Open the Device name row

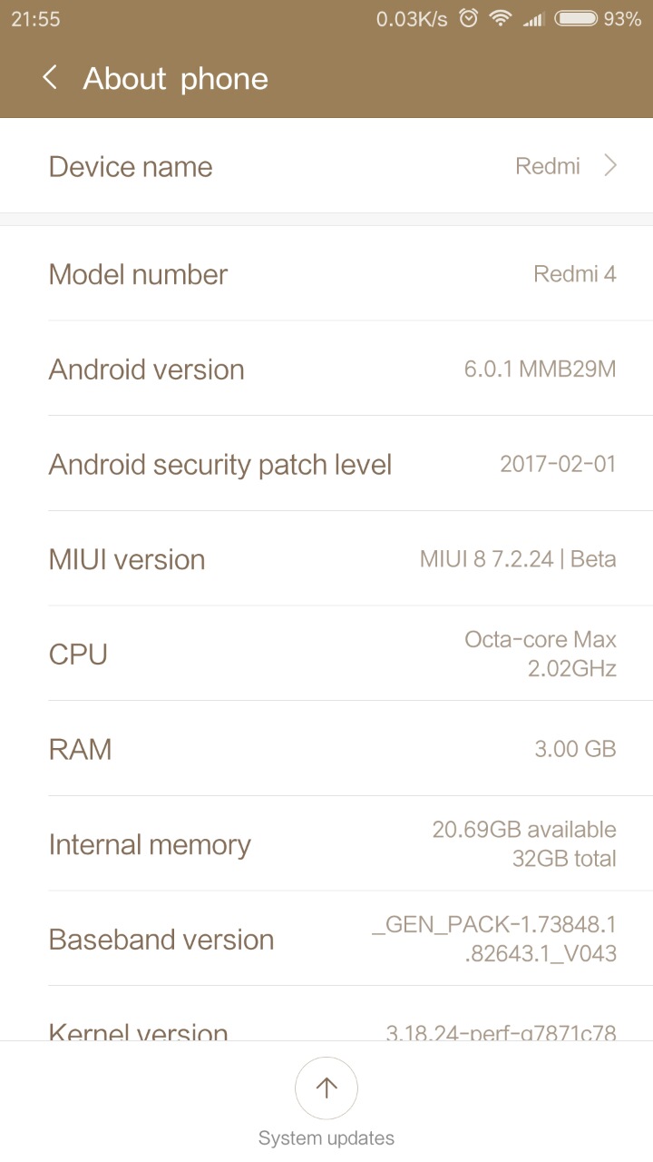(326, 166)
